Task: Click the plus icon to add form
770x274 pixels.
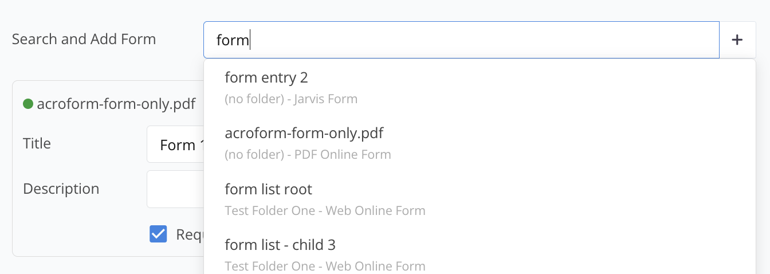Action: click(x=737, y=40)
